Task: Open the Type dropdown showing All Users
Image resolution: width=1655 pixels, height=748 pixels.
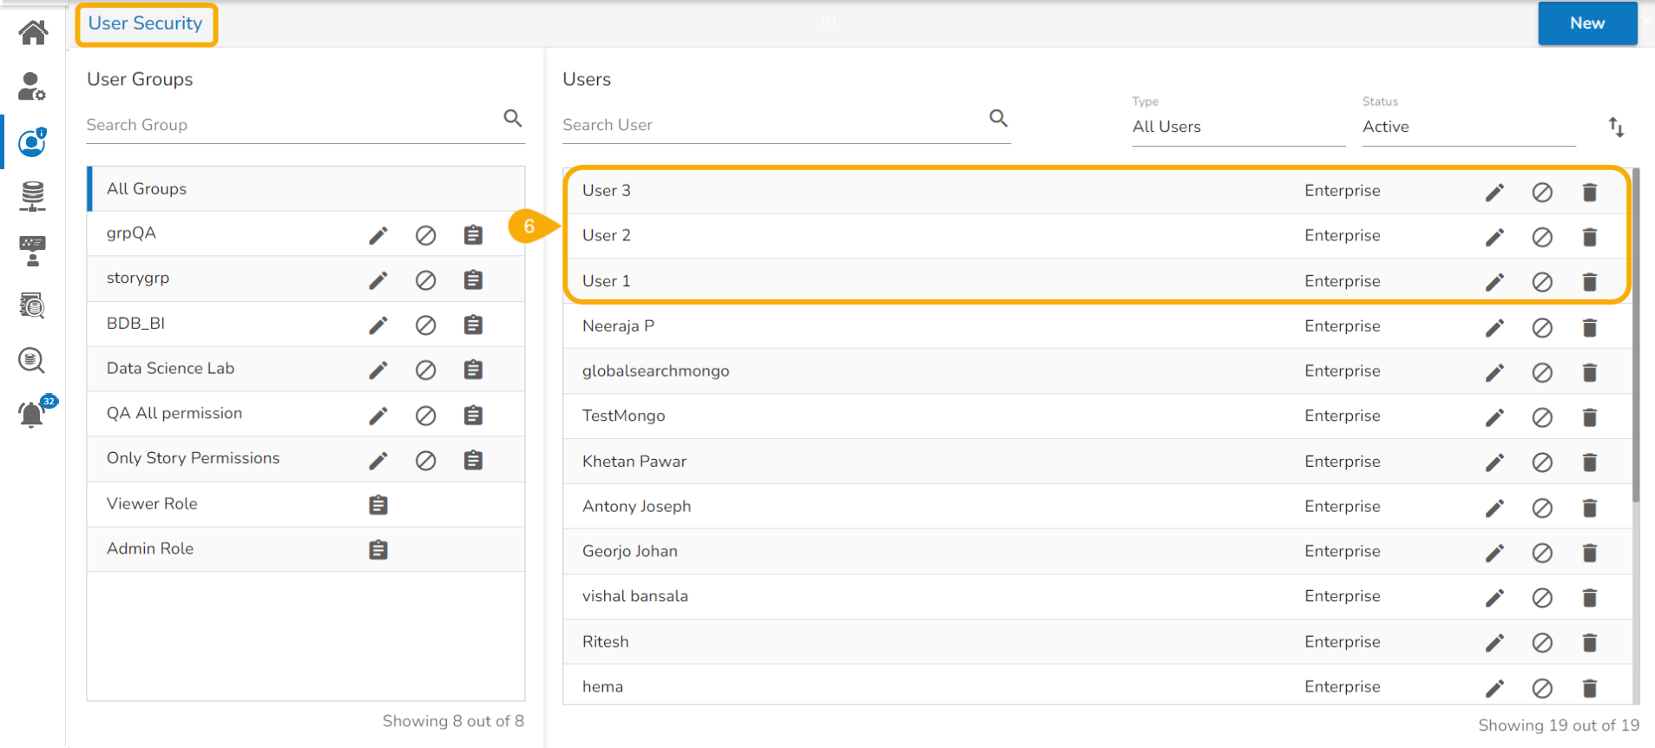Action: 1237,127
